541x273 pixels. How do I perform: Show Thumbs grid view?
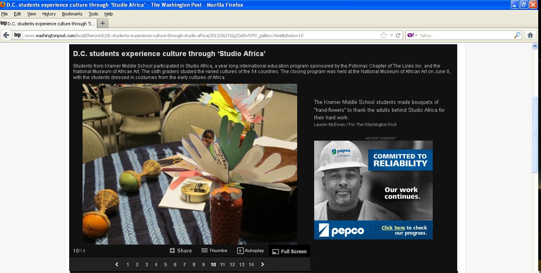pyautogui.click(x=214, y=250)
